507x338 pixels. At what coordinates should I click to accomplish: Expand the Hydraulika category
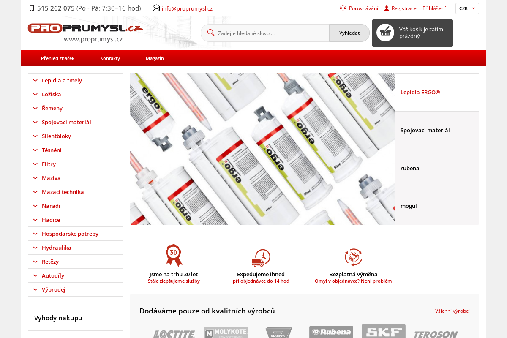click(56, 248)
